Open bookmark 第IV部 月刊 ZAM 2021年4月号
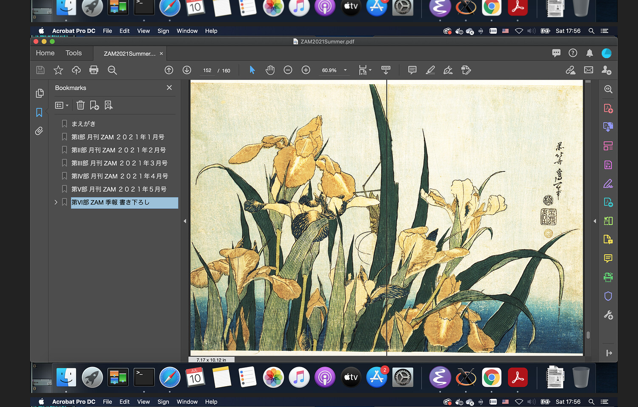This screenshot has height=407, width=638. [120, 176]
